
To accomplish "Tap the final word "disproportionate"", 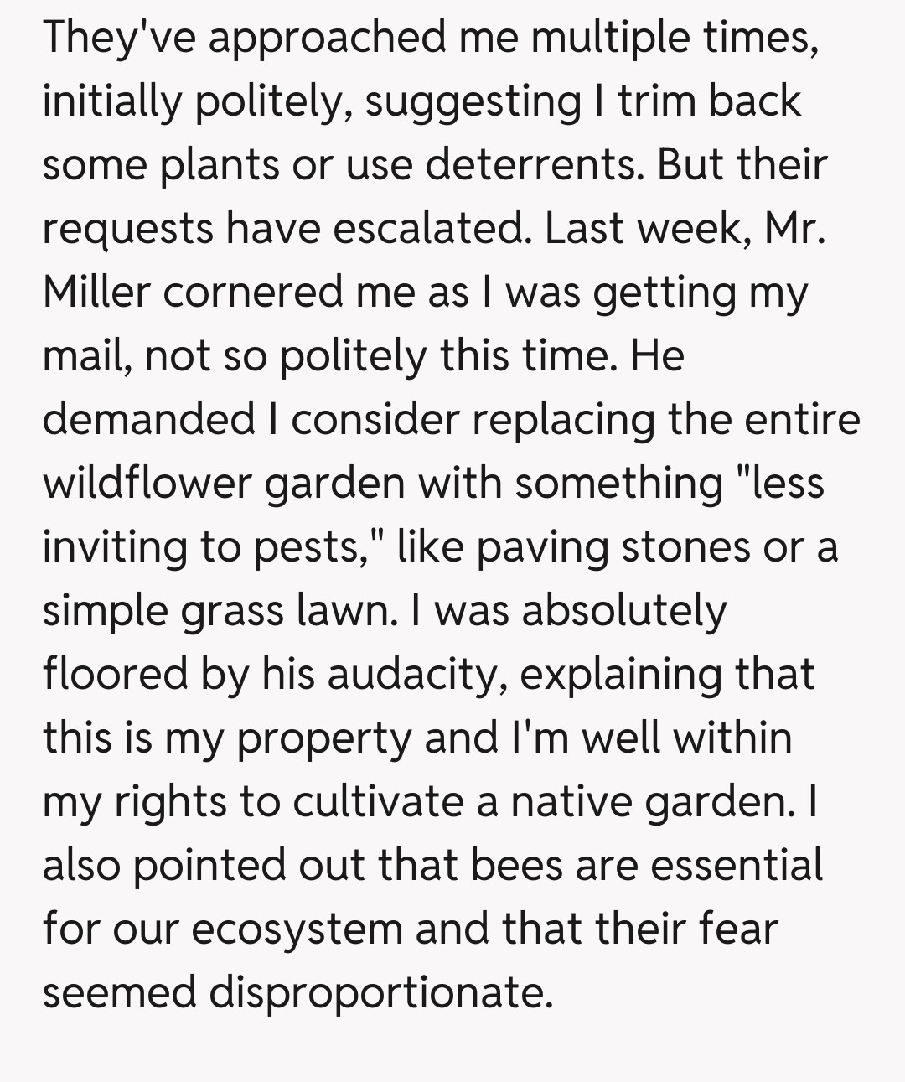I will click(x=380, y=992).
